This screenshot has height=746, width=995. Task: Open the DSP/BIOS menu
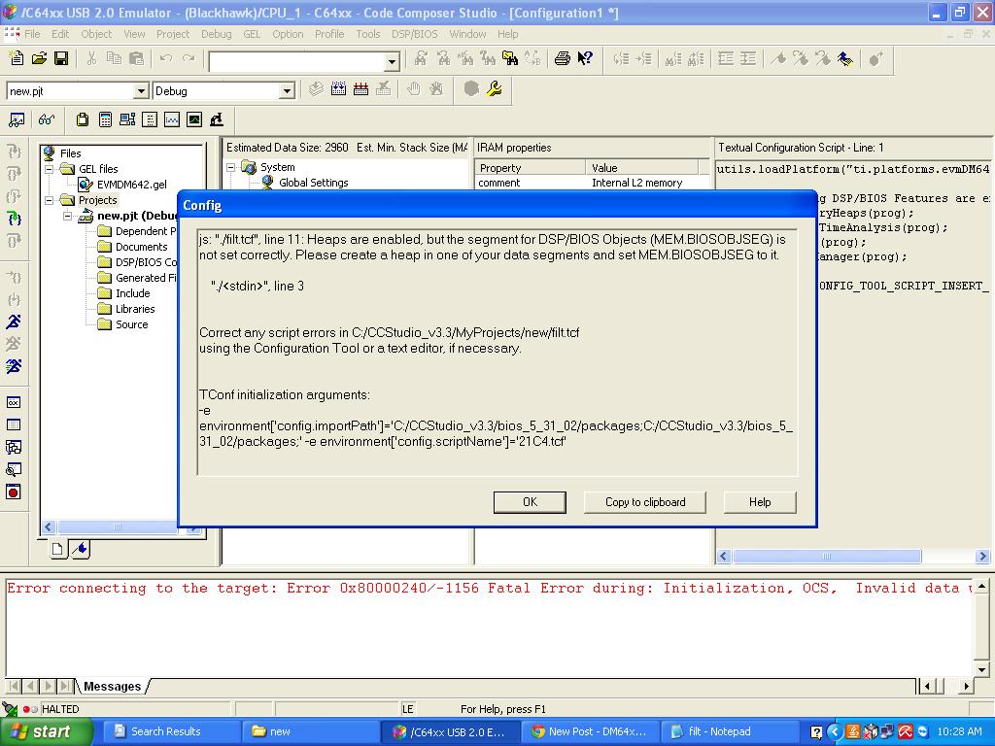pyautogui.click(x=414, y=34)
